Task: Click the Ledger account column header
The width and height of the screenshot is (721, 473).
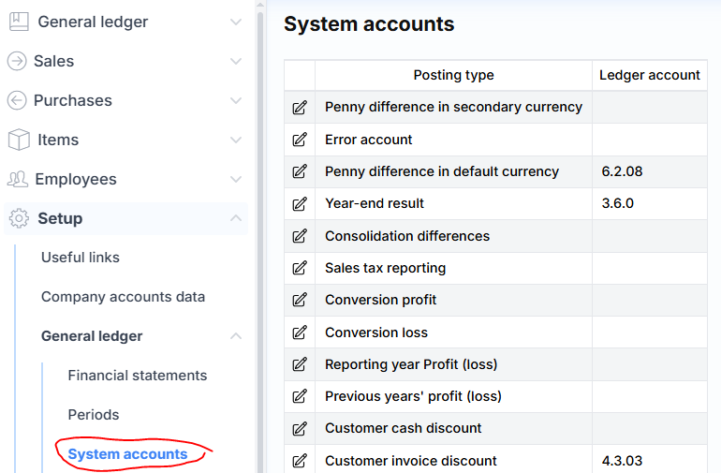Action: coord(650,75)
